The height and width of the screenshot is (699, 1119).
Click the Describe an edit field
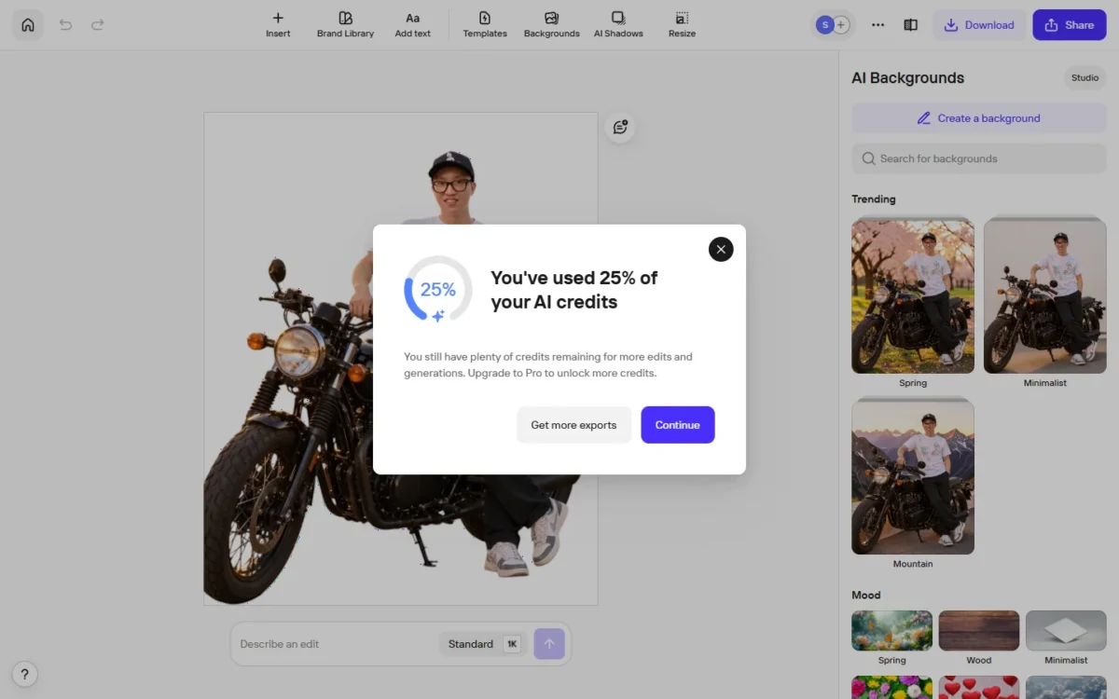[x=336, y=644]
